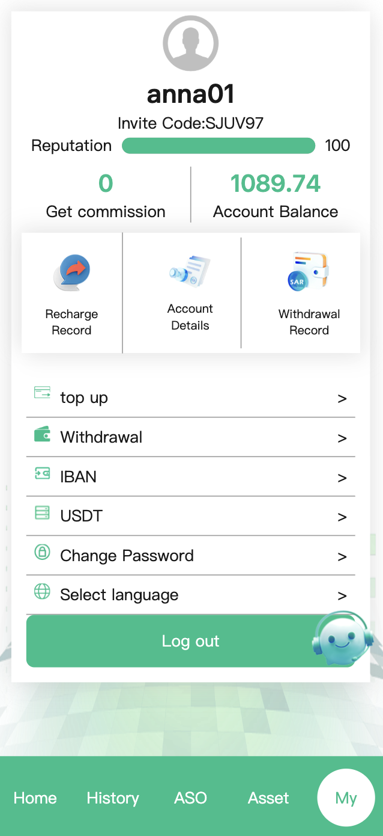This screenshot has width=383, height=836.
Task: Click the Reputation progress bar
Action: 219,146
